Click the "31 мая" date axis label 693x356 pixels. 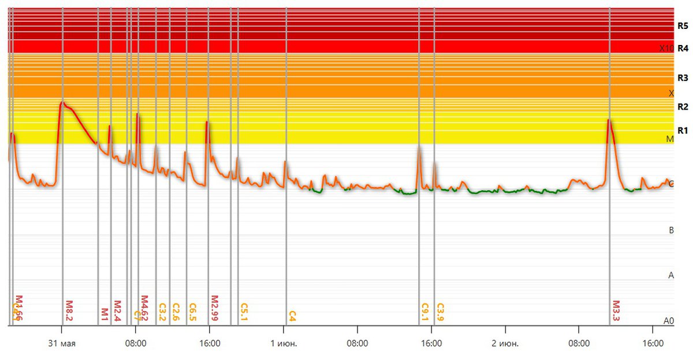(62, 344)
